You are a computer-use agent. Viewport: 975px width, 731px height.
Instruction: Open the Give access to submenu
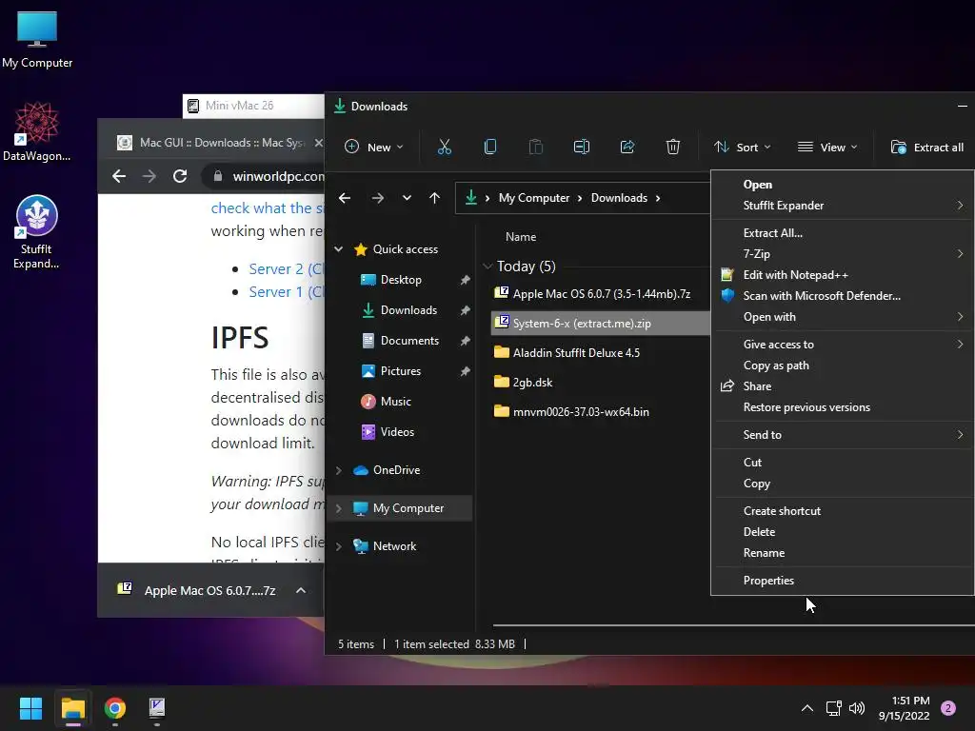point(842,345)
